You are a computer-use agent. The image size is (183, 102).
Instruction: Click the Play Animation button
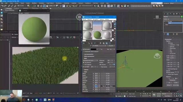[x=145, y=94]
